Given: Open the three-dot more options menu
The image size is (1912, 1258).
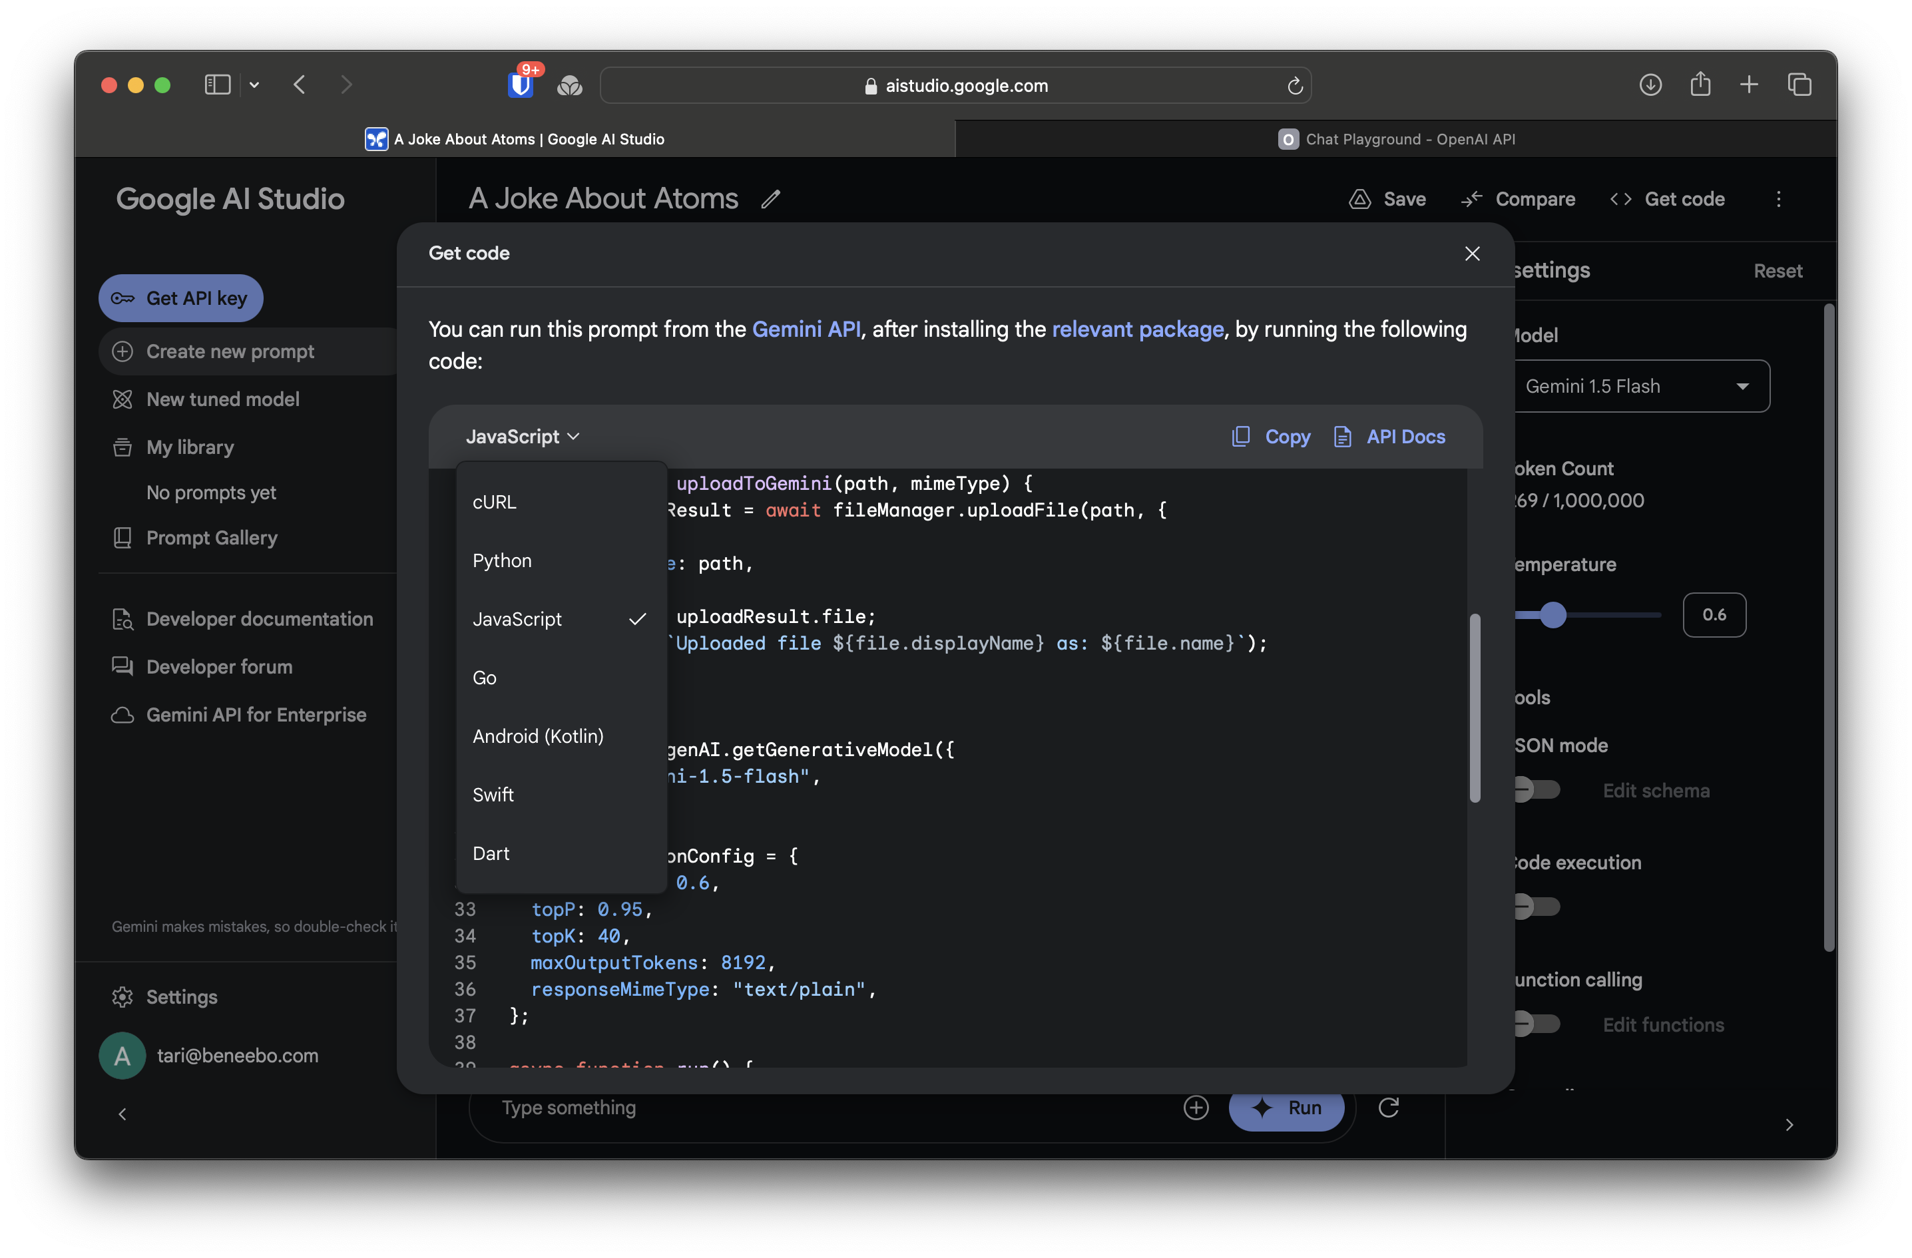Looking at the screenshot, I should [1778, 199].
